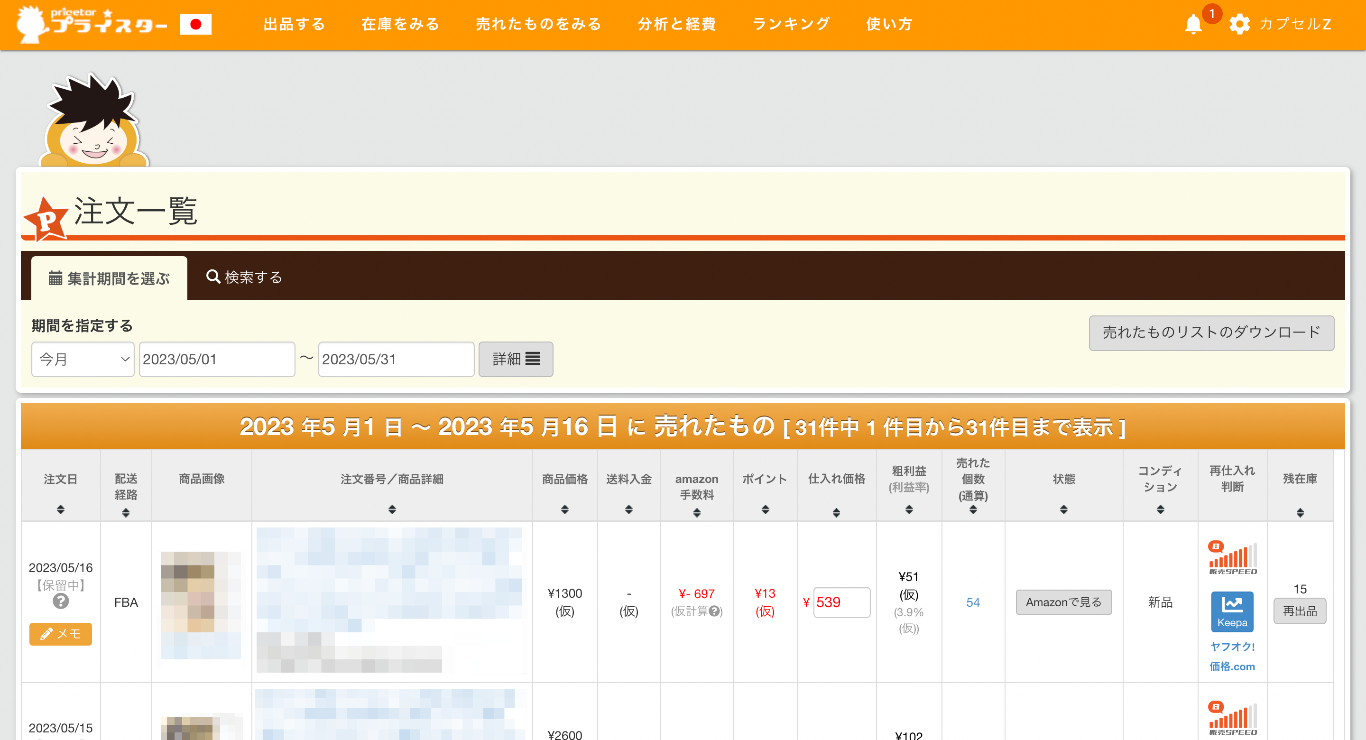This screenshot has height=740, width=1366.
Task: Select 集計期間を選ぶ tab
Action: pos(109,278)
